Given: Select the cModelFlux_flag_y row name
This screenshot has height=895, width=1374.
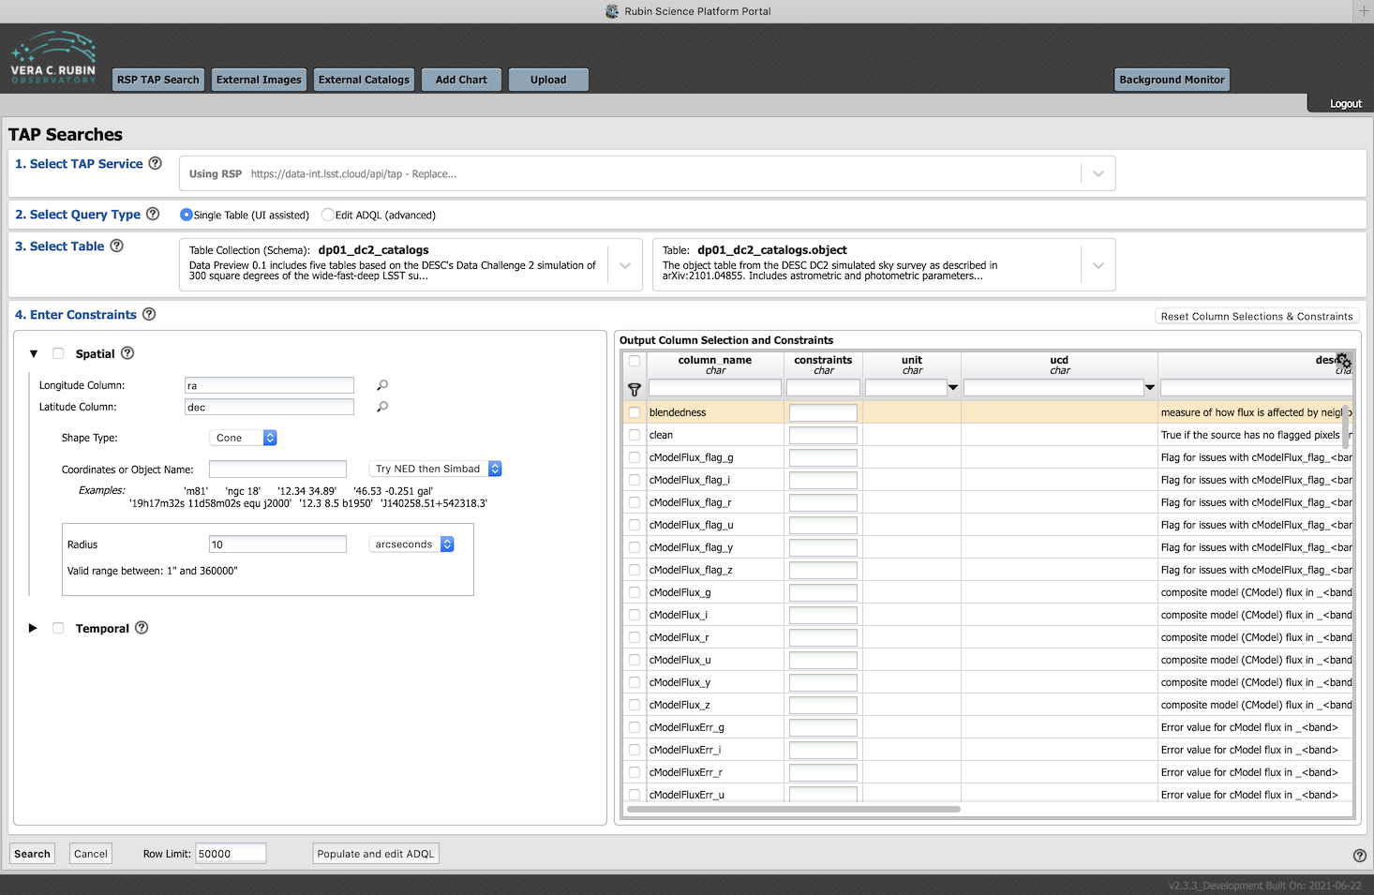Looking at the screenshot, I should point(692,547).
